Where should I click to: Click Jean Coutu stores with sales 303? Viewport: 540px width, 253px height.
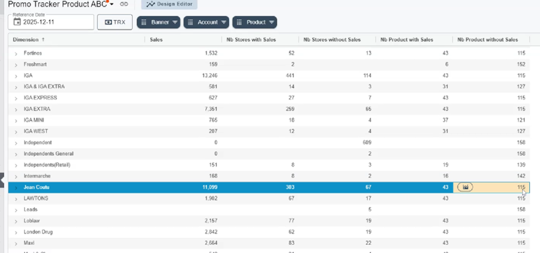click(290, 187)
